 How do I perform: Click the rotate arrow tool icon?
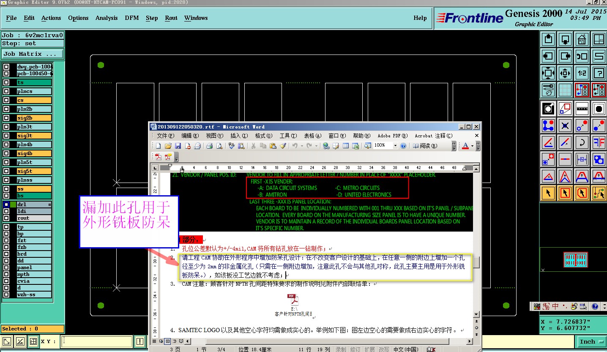(x=582, y=142)
